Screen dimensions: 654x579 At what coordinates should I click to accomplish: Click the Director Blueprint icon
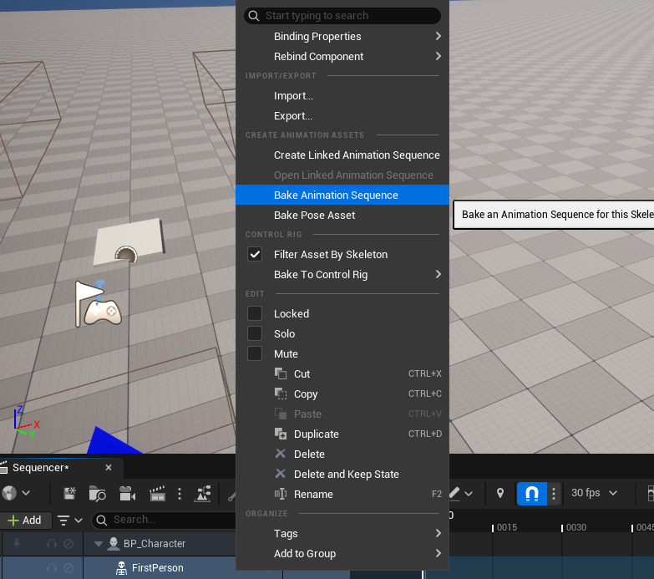[x=203, y=494]
